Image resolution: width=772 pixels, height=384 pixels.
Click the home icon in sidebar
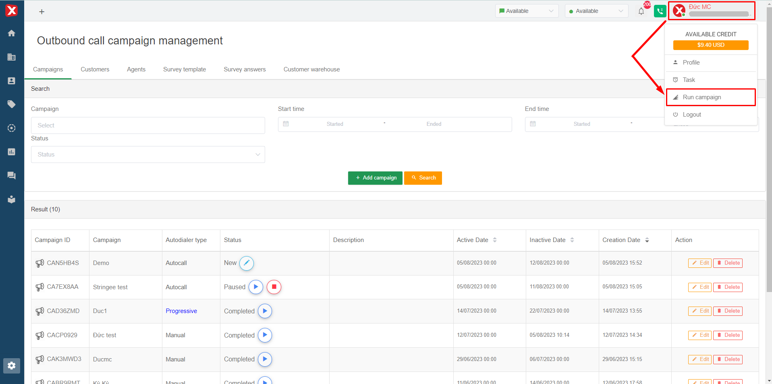click(12, 33)
